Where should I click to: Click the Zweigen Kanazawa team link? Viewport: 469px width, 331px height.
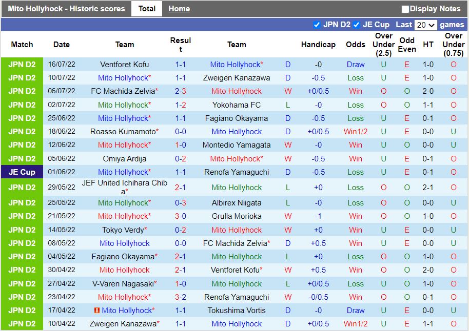click(x=238, y=78)
